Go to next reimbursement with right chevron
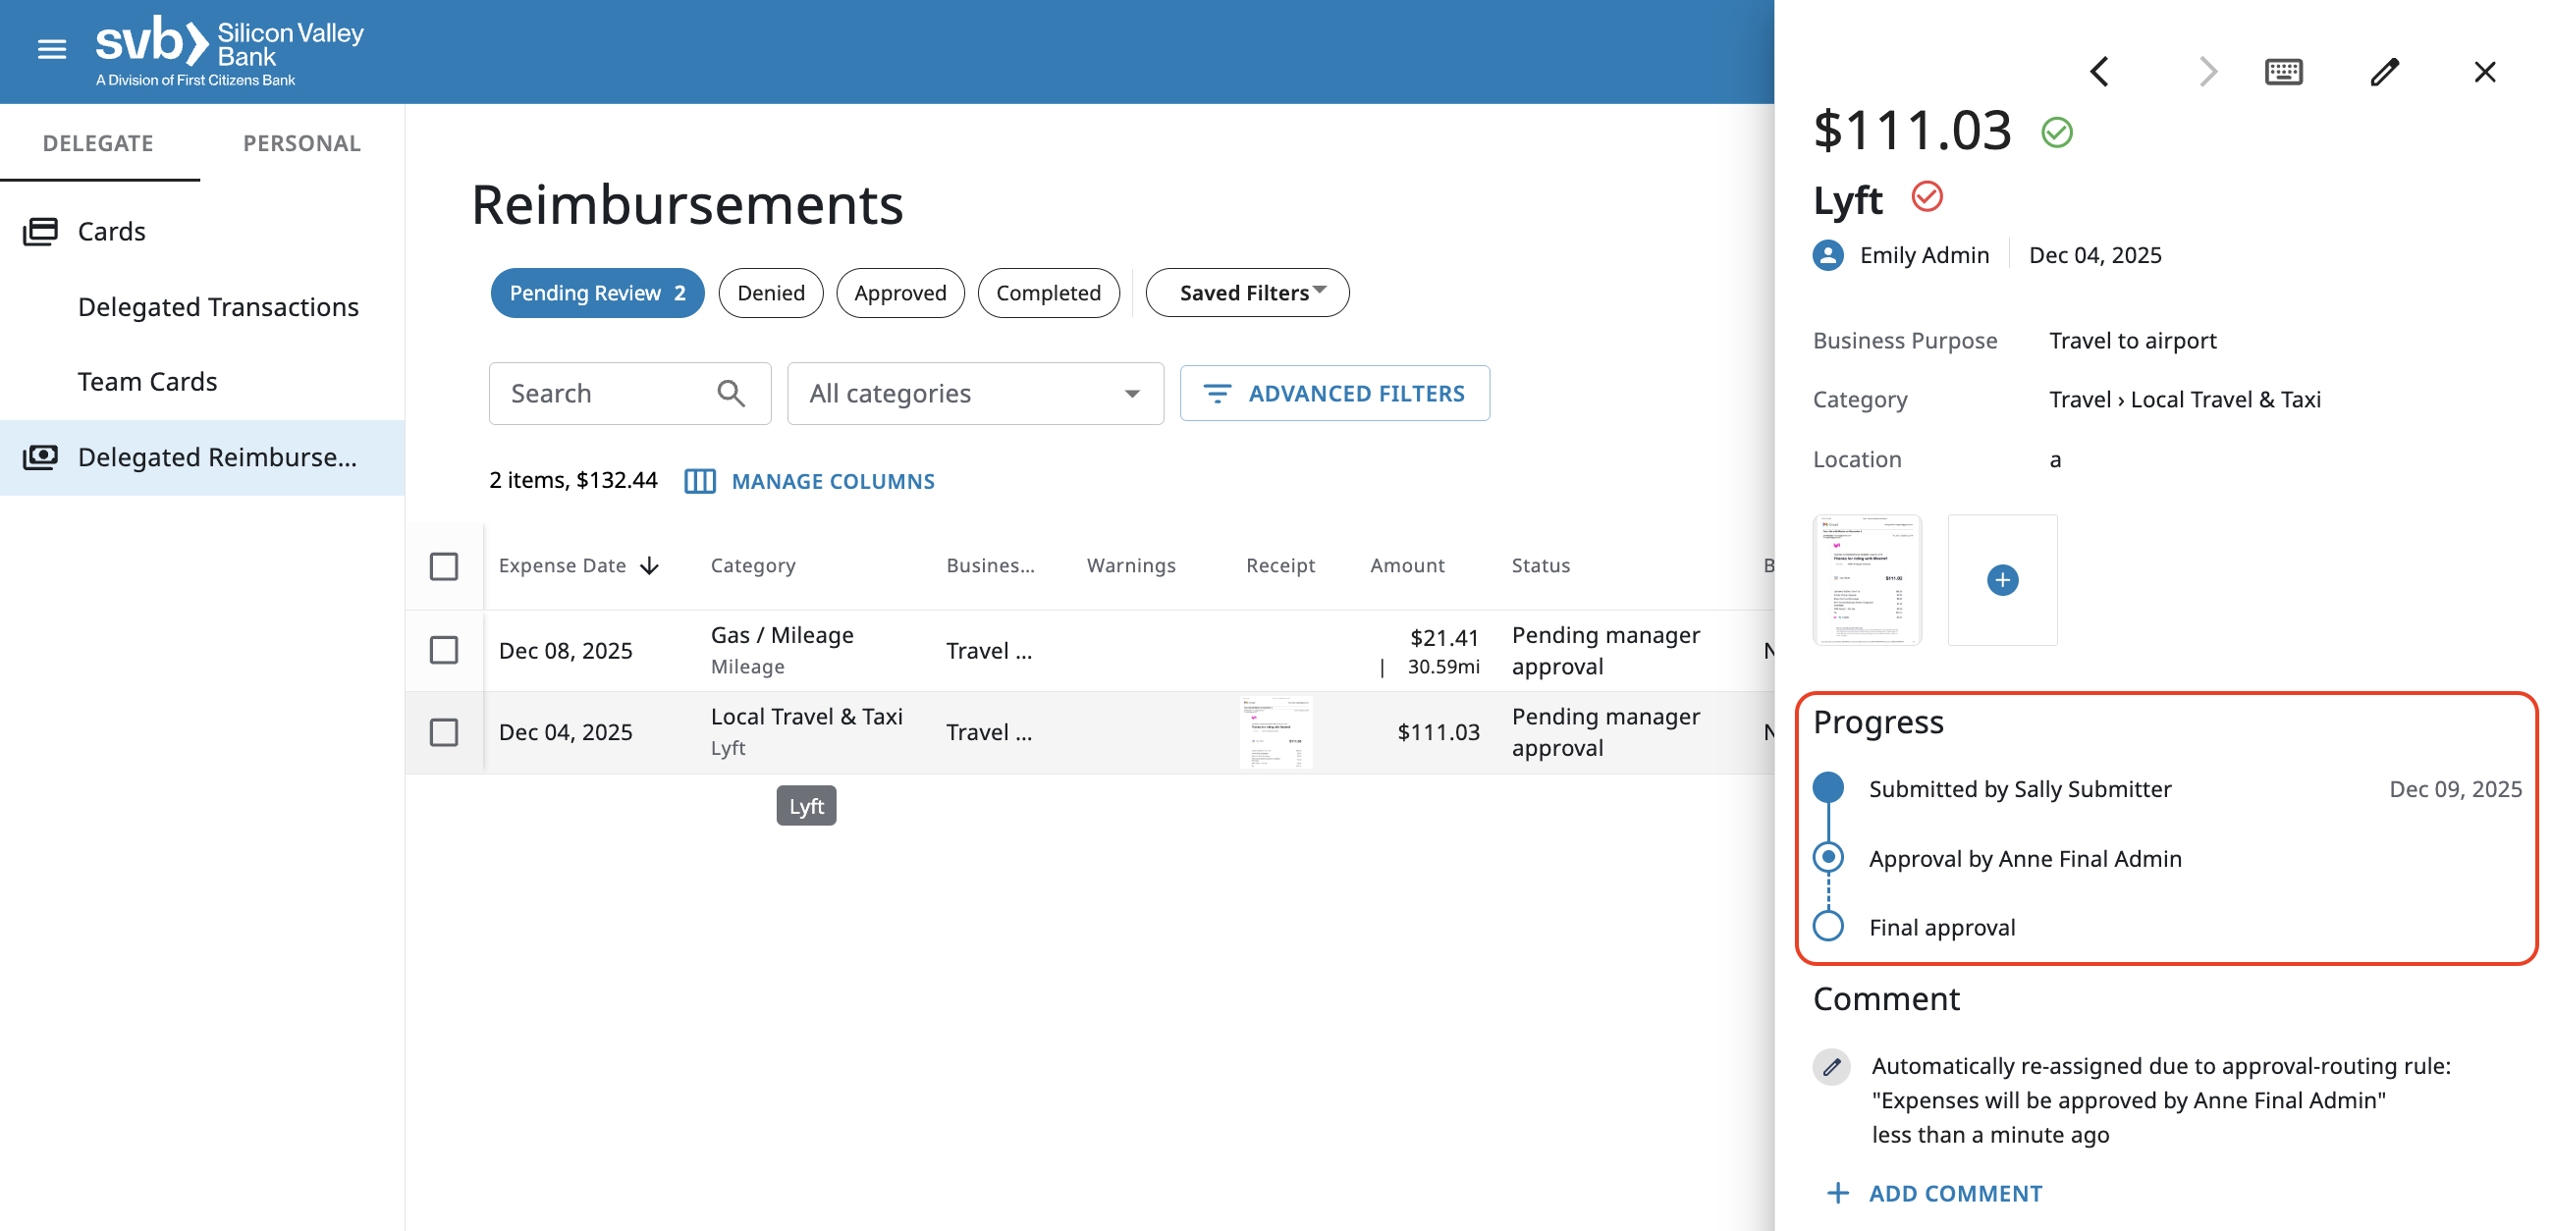 tap(2206, 72)
